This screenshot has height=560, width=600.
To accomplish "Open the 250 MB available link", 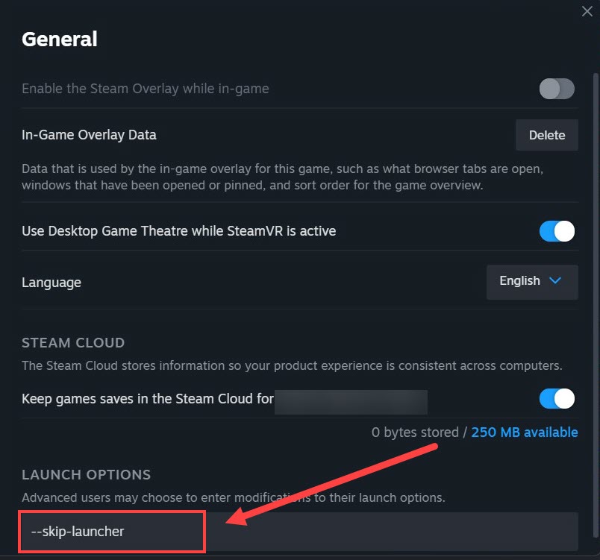I will coord(525,432).
